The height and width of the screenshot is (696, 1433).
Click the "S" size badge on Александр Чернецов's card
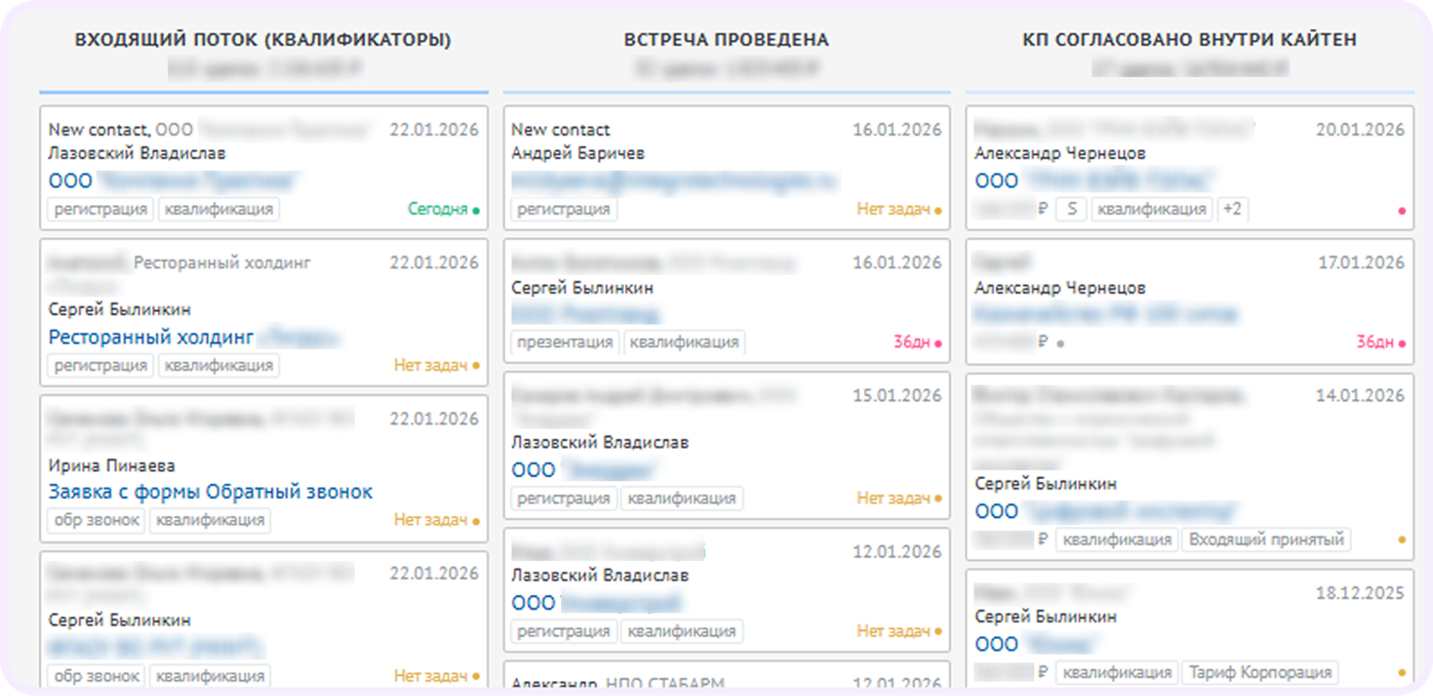[x=1072, y=209]
